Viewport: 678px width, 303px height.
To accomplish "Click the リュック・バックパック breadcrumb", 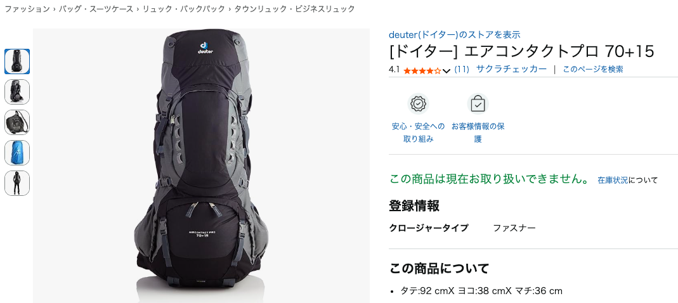I will pyautogui.click(x=184, y=9).
